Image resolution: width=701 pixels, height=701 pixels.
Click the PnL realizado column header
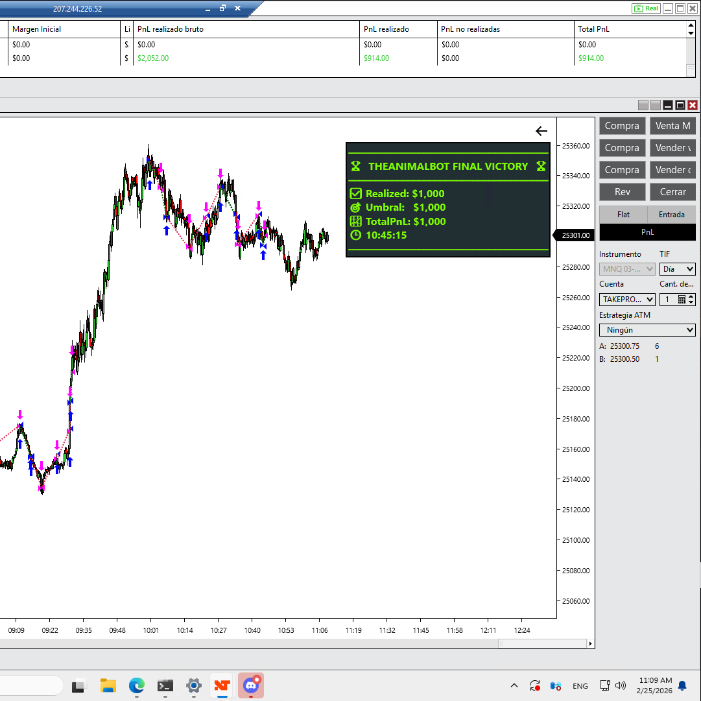[x=398, y=29]
